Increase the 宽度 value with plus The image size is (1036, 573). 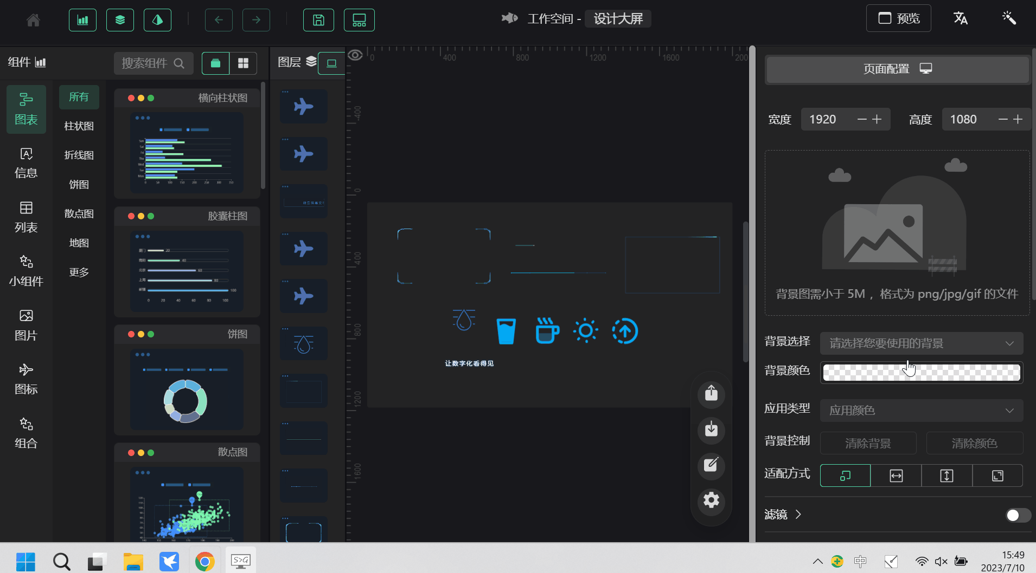[877, 119]
